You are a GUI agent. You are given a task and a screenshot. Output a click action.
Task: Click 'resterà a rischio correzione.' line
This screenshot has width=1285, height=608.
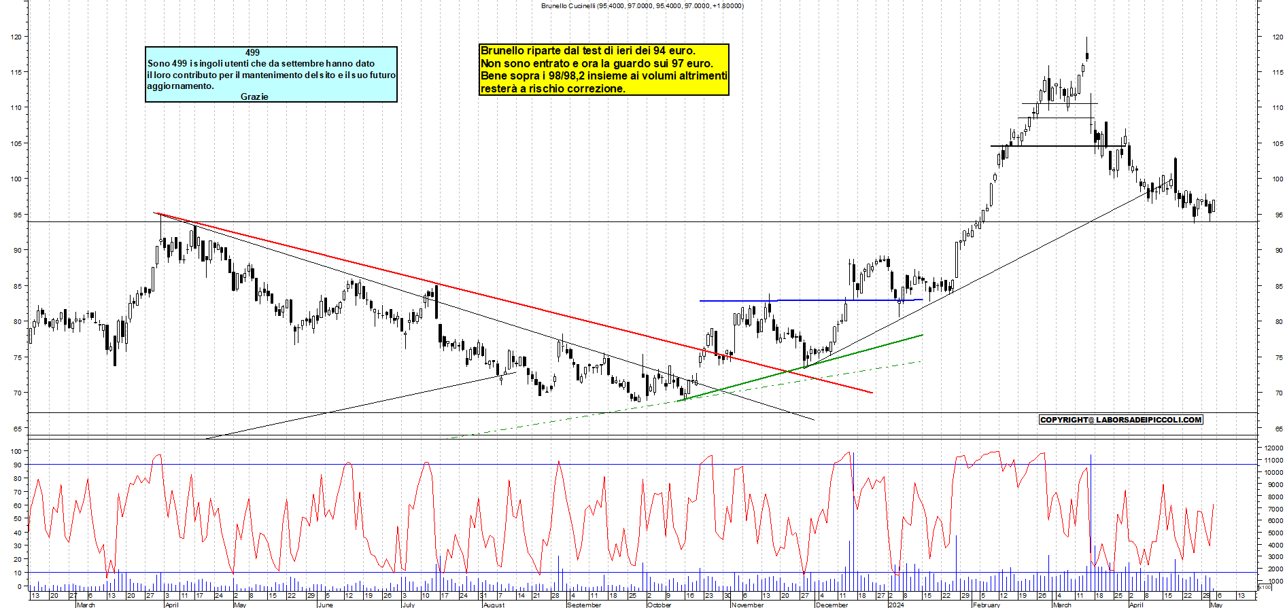553,88
